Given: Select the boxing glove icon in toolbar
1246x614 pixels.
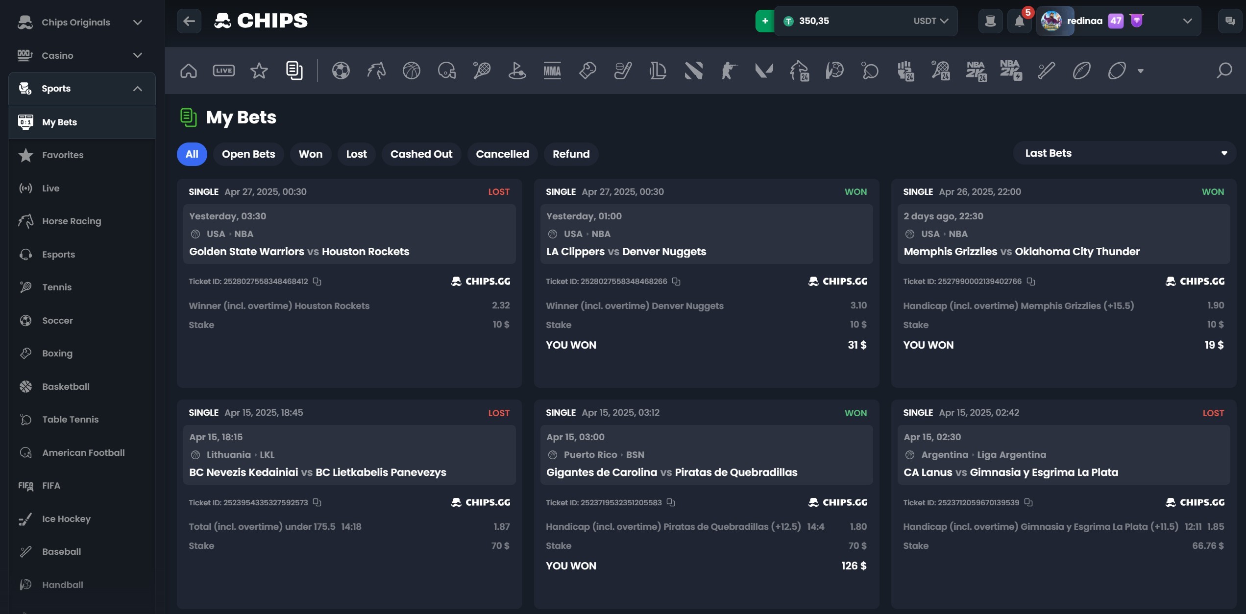Looking at the screenshot, I should coord(587,71).
